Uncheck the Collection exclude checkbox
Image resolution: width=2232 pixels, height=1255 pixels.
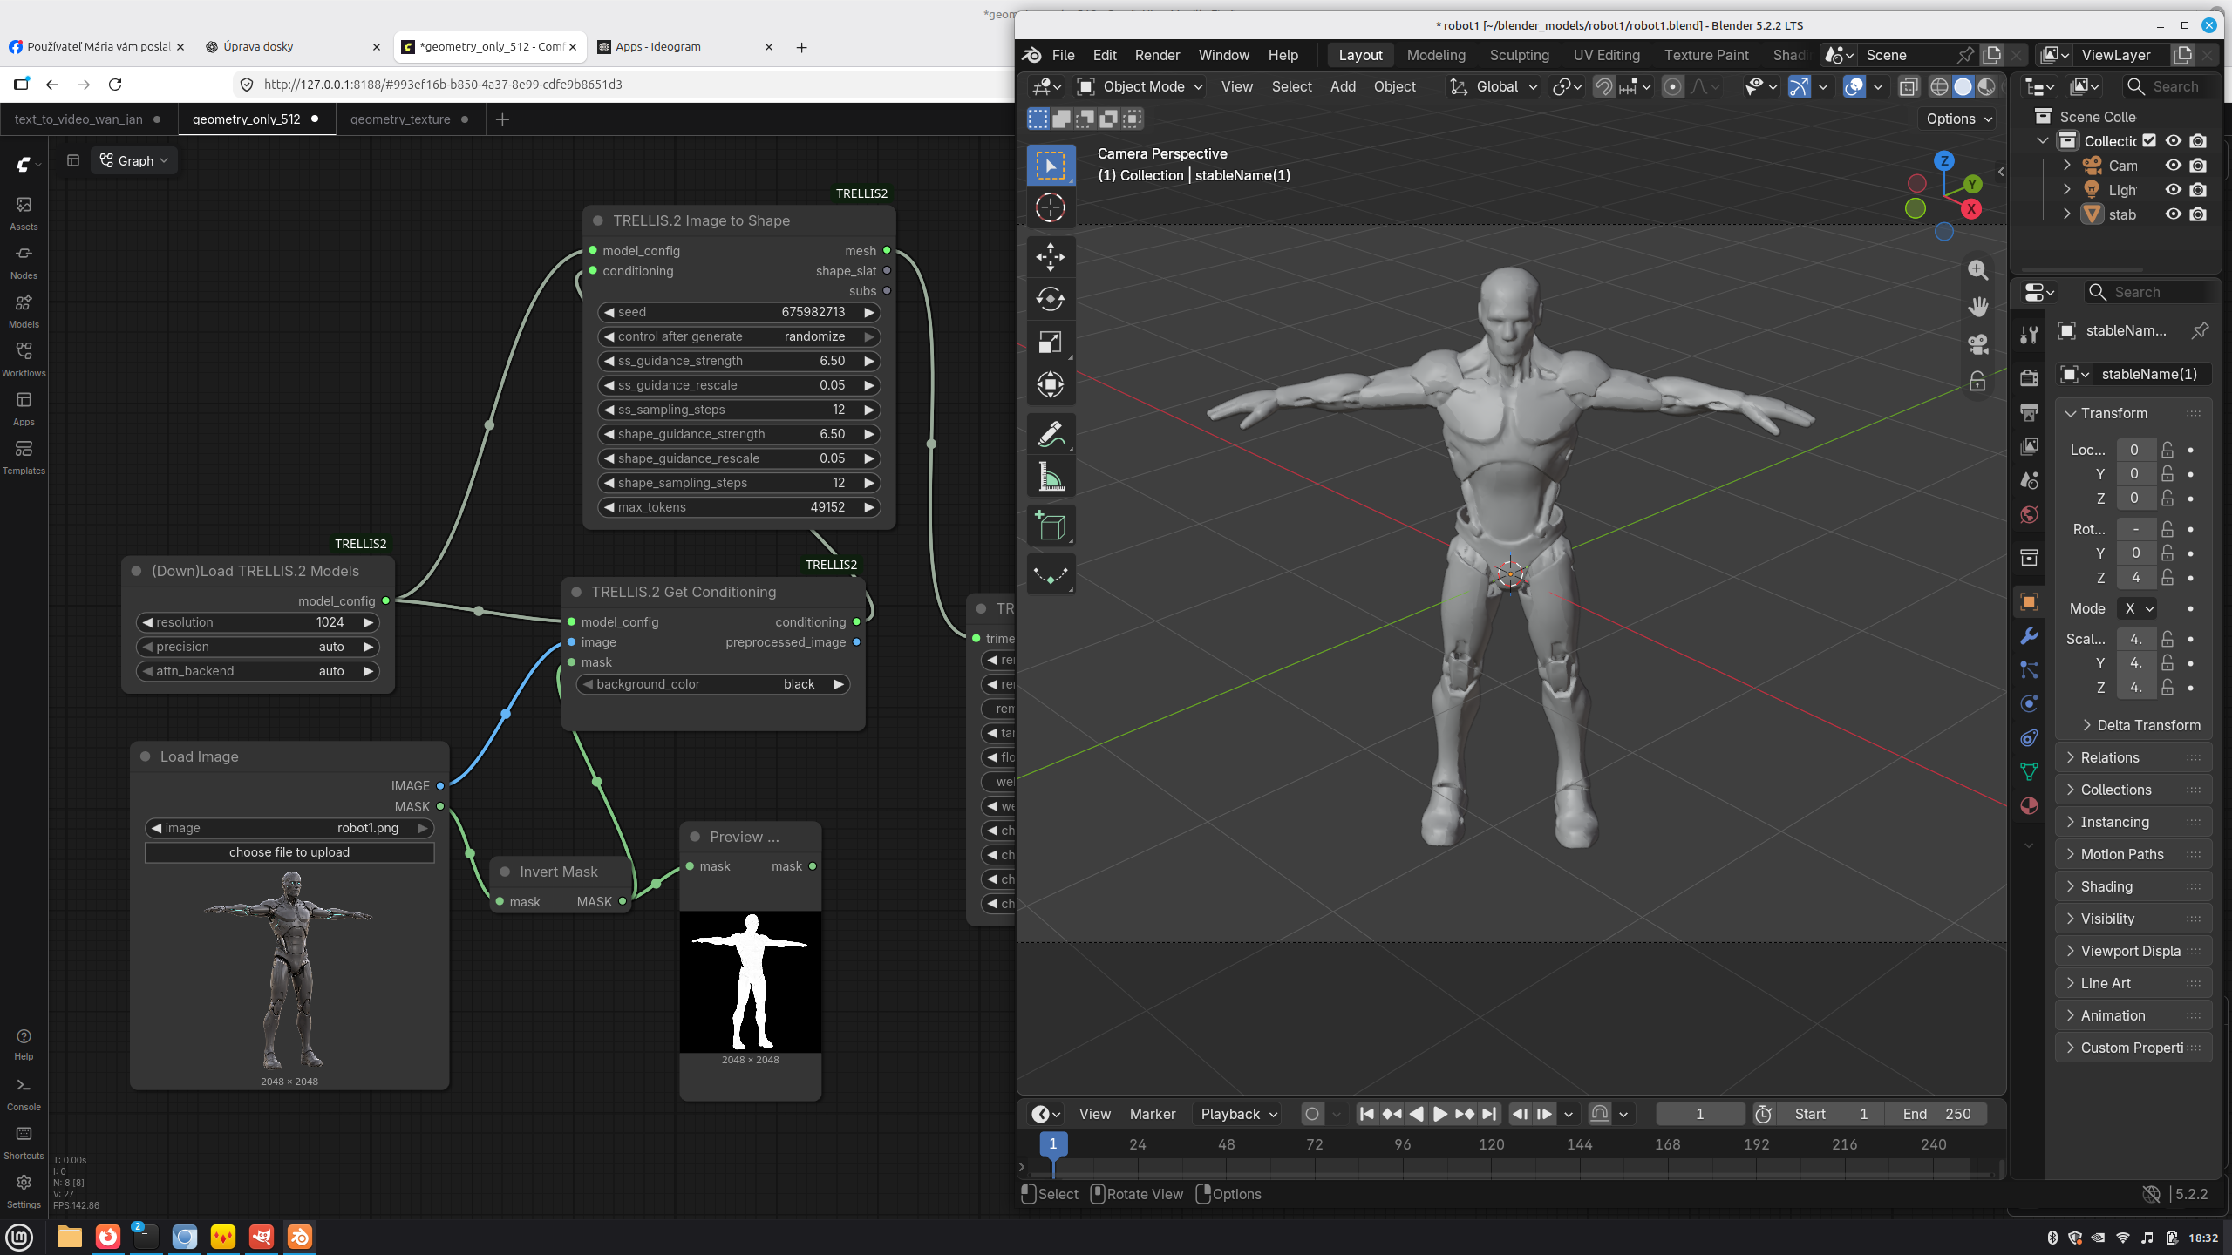point(2149,141)
